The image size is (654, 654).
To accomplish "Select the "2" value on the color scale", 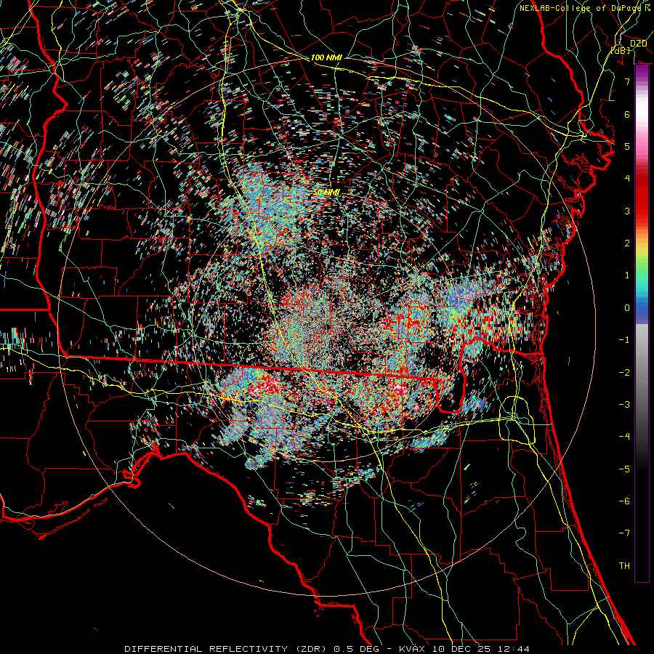I will pyautogui.click(x=627, y=243).
